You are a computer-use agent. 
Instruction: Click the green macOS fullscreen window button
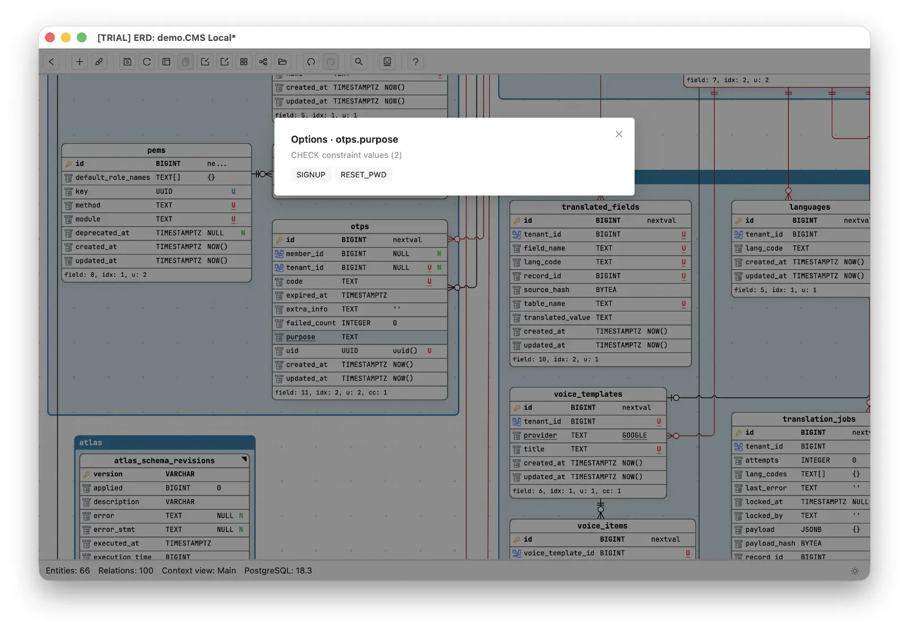click(x=82, y=38)
